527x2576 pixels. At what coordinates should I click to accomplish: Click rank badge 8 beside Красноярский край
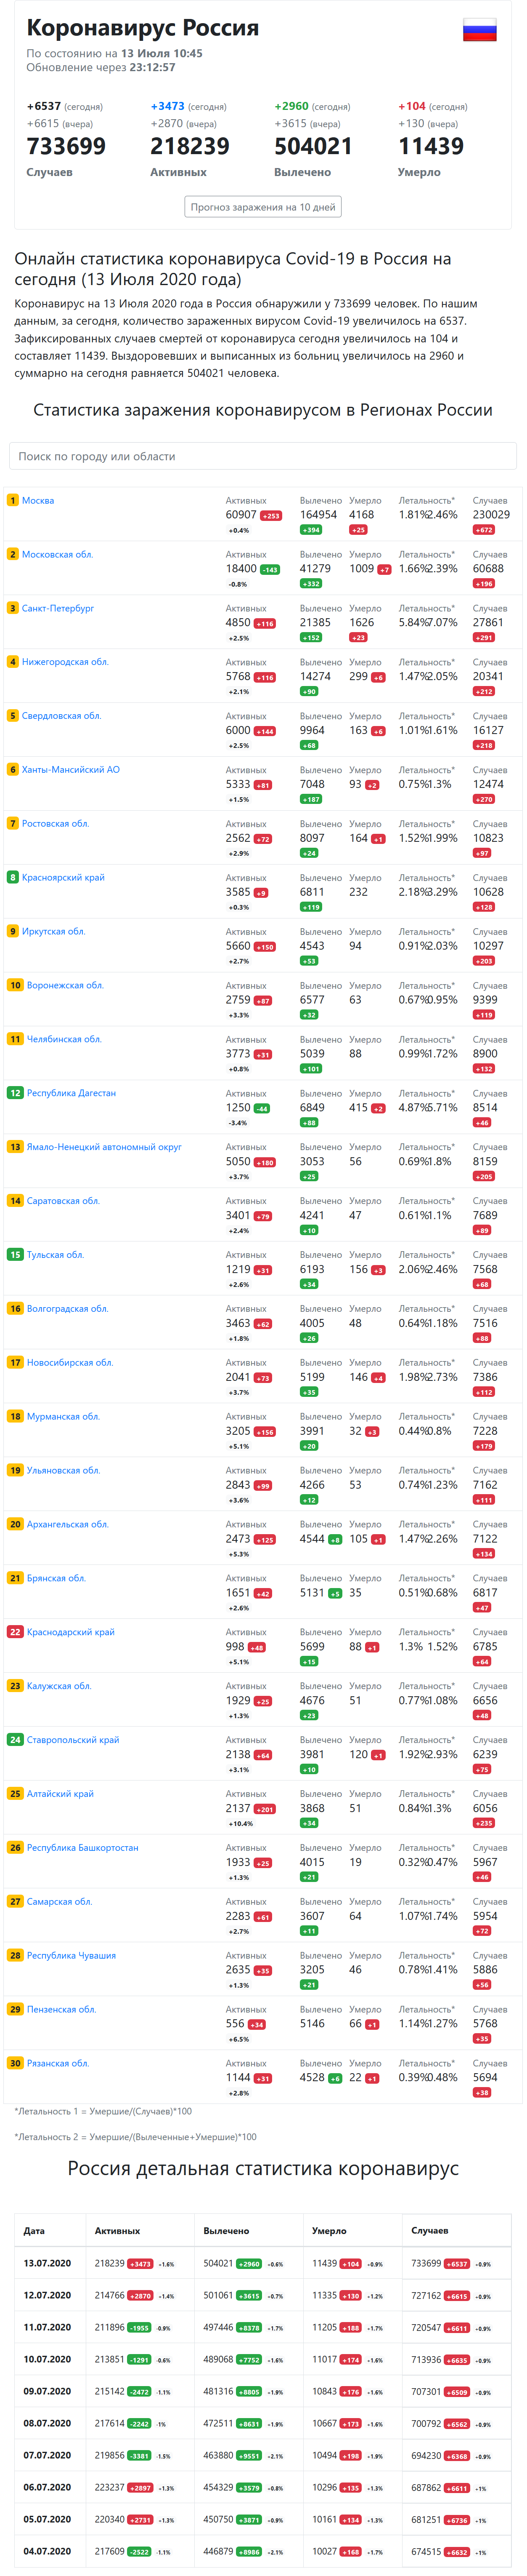point(13,877)
